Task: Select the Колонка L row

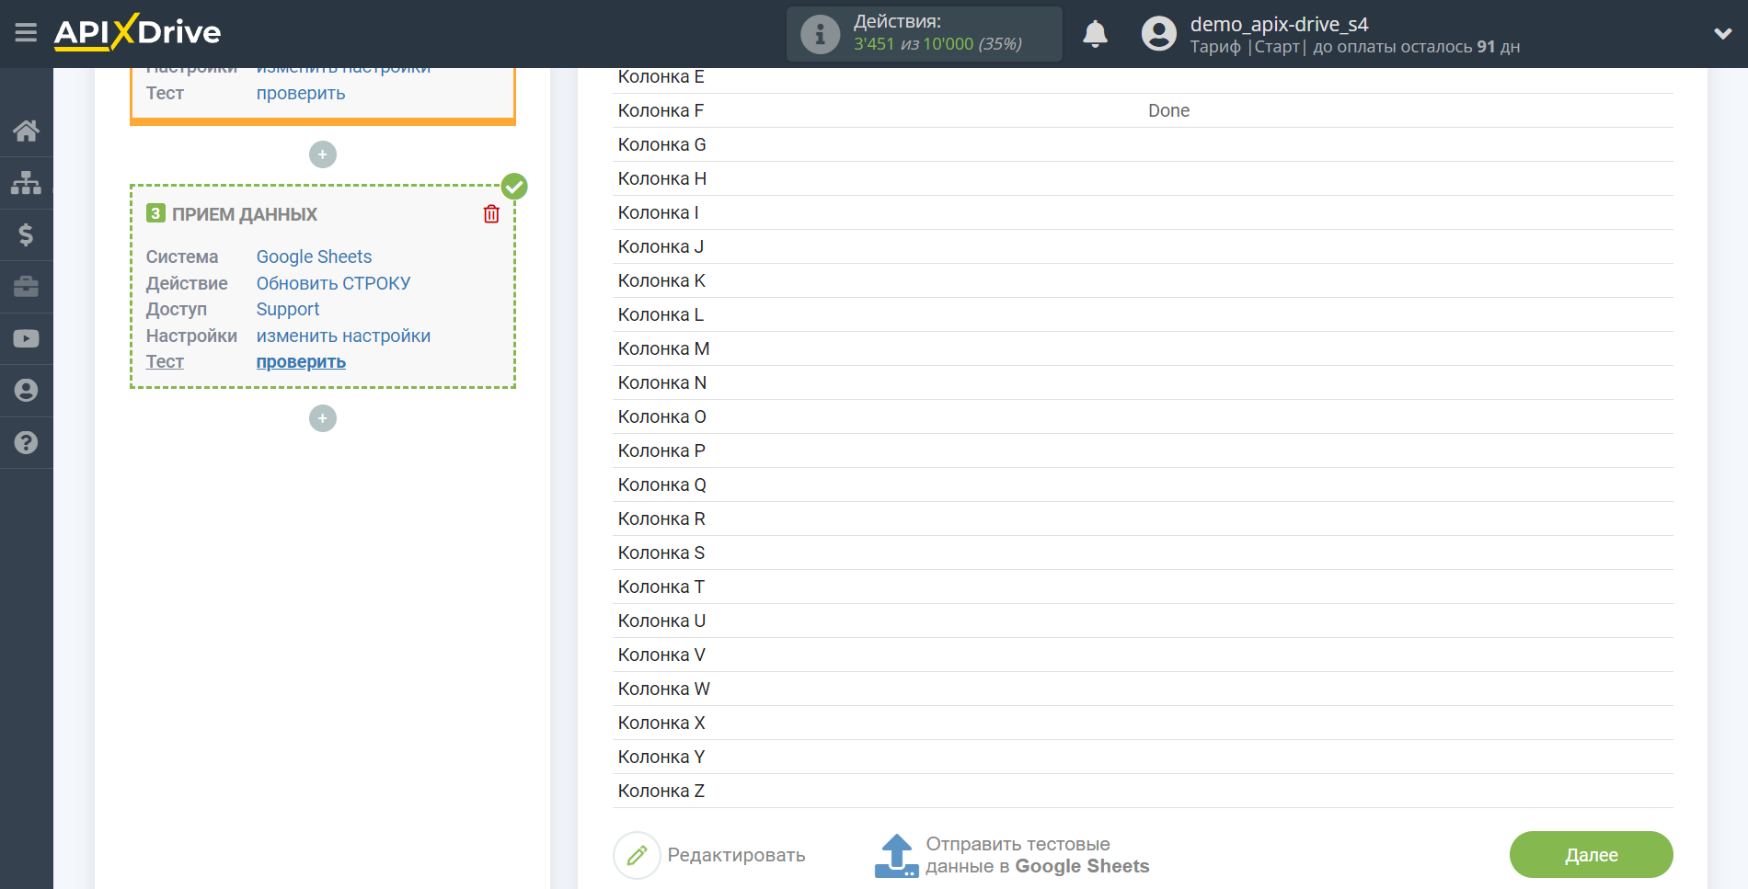Action: pyautogui.click(x=1143, y=314)
